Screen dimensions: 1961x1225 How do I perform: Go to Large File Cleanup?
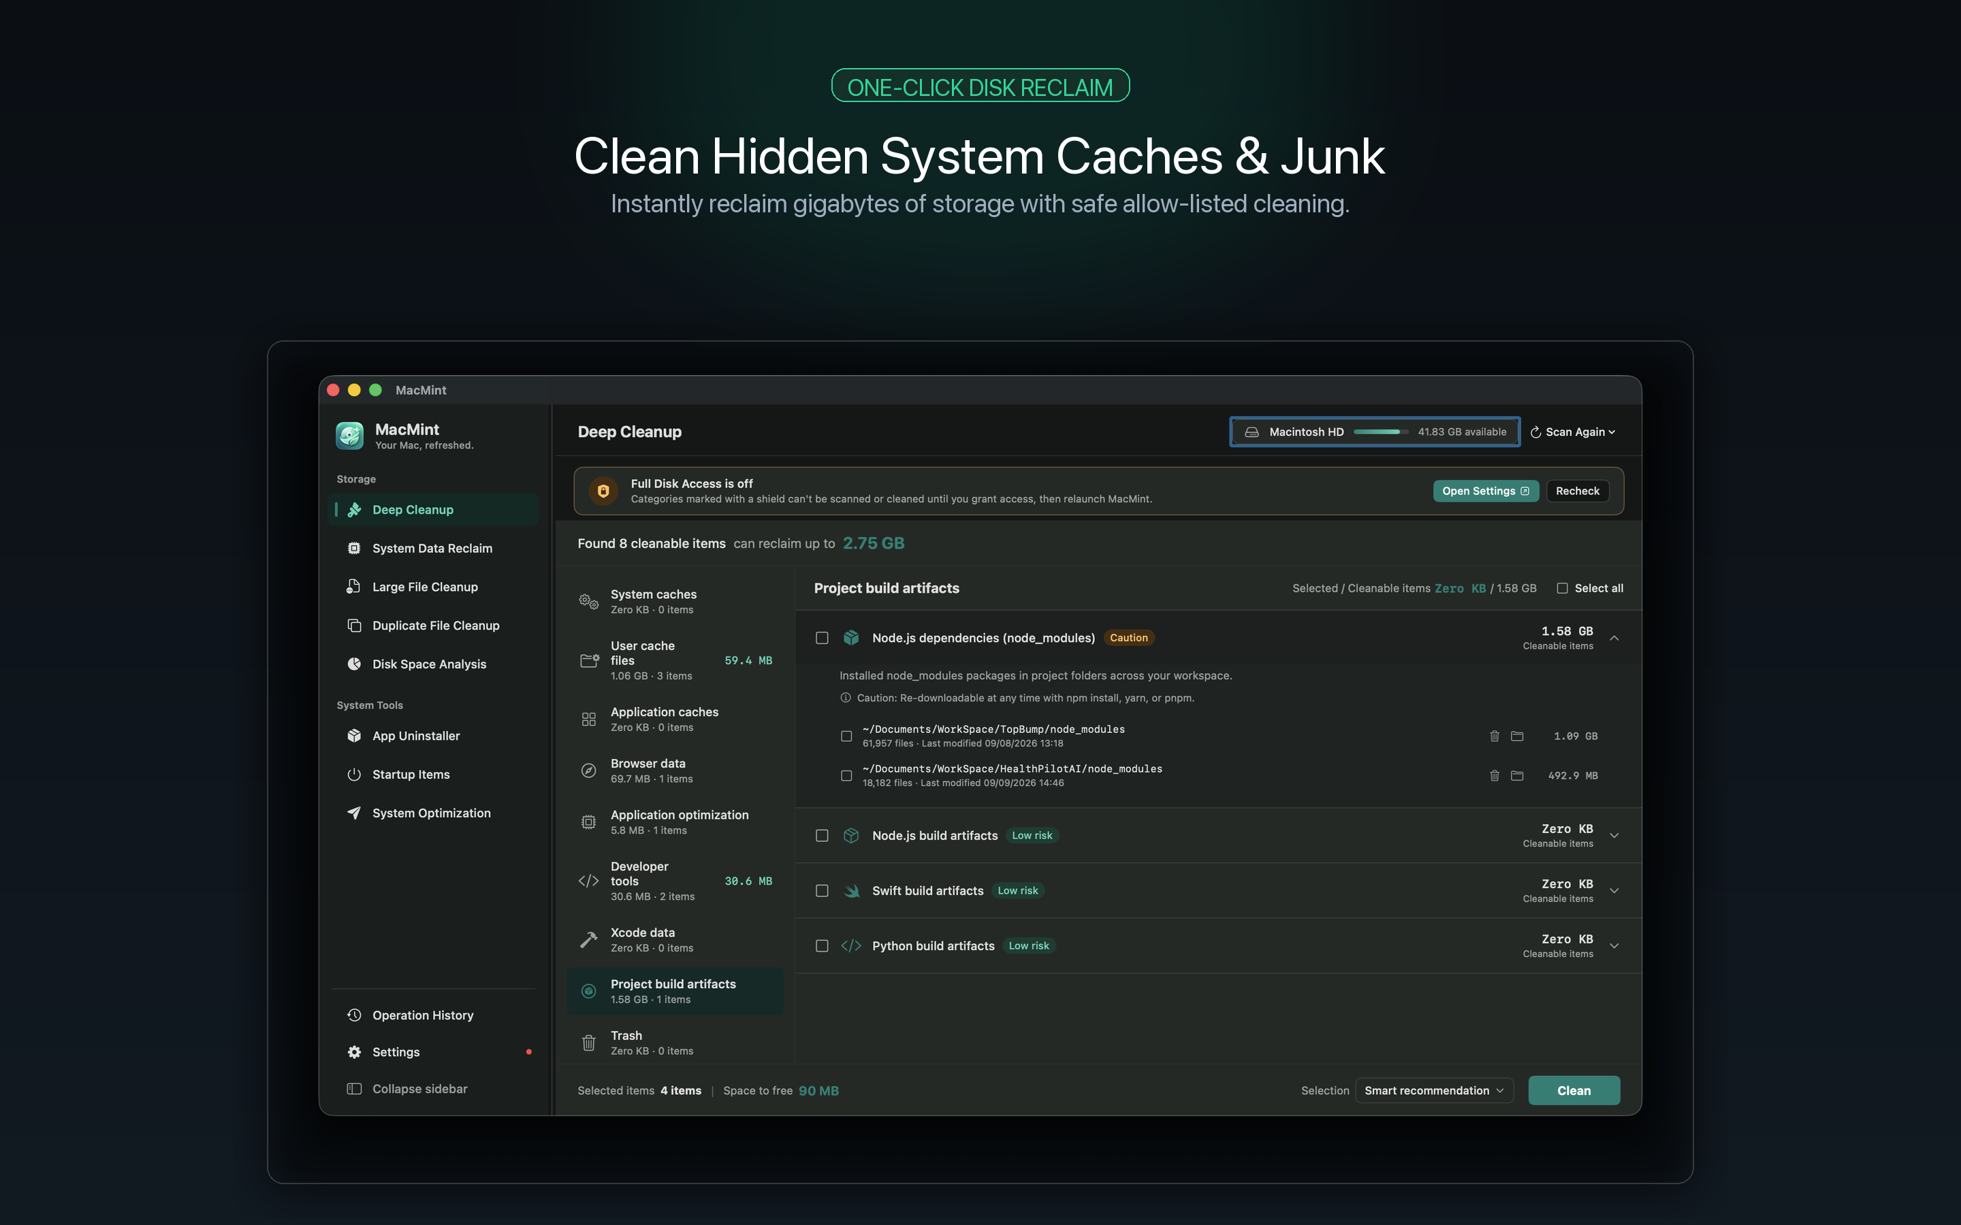pos(434,587)
